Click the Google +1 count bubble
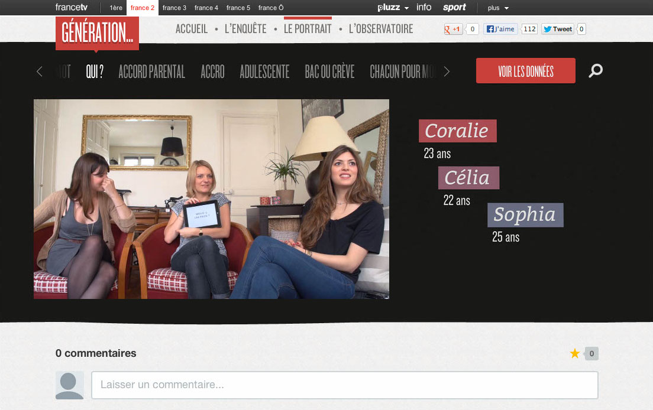Screen dimensions: 653x410 click(472, 29)
